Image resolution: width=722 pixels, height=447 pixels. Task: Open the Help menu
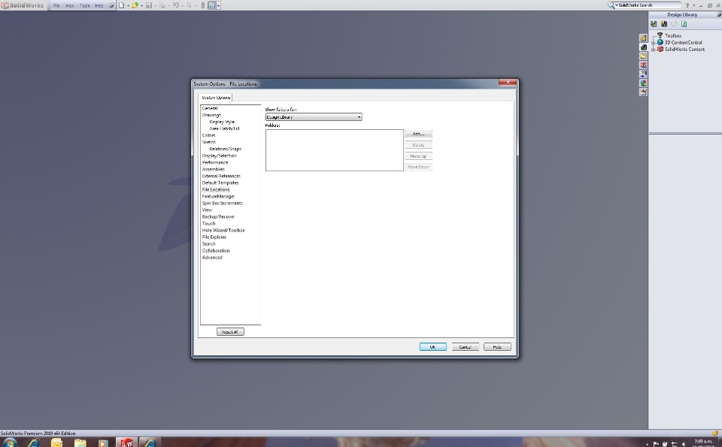click(x=99, y=5)
